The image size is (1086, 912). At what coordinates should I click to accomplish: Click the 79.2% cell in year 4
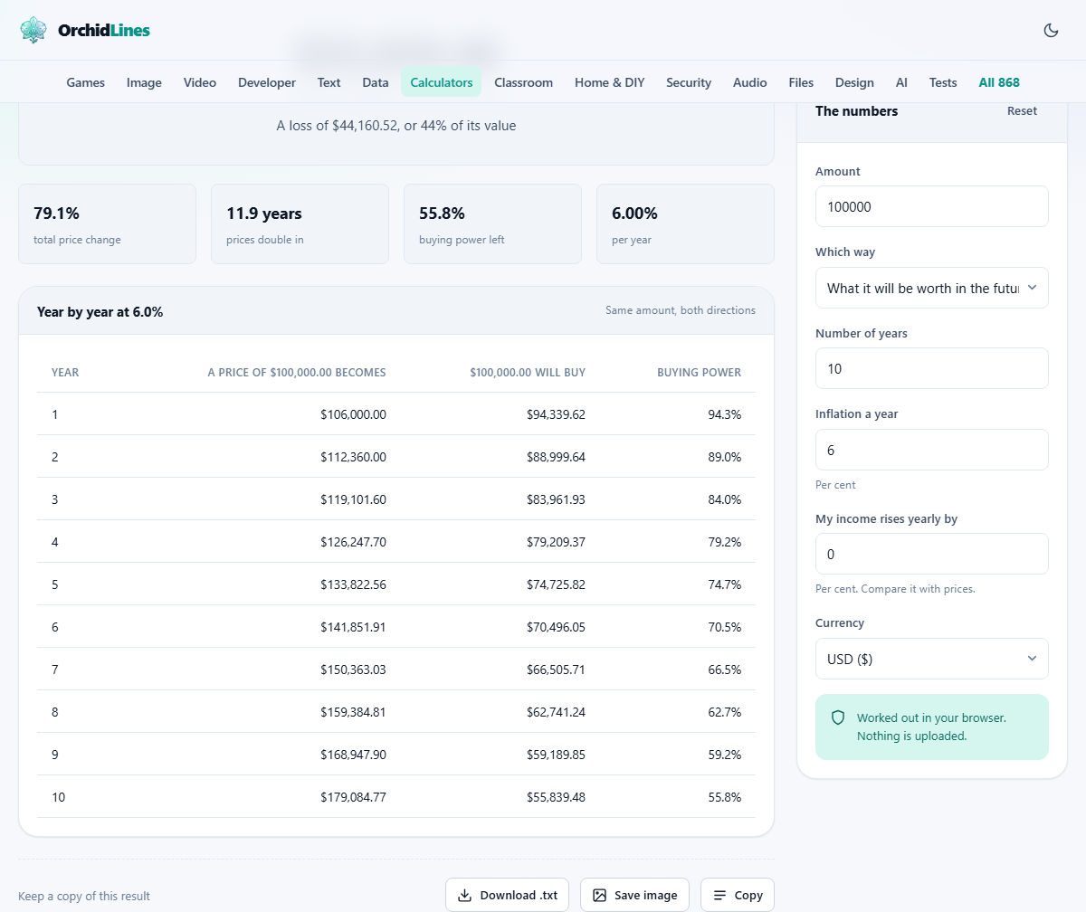click(724, 542)
